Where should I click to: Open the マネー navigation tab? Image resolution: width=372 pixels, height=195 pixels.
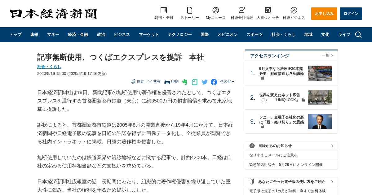coord(53,35)
